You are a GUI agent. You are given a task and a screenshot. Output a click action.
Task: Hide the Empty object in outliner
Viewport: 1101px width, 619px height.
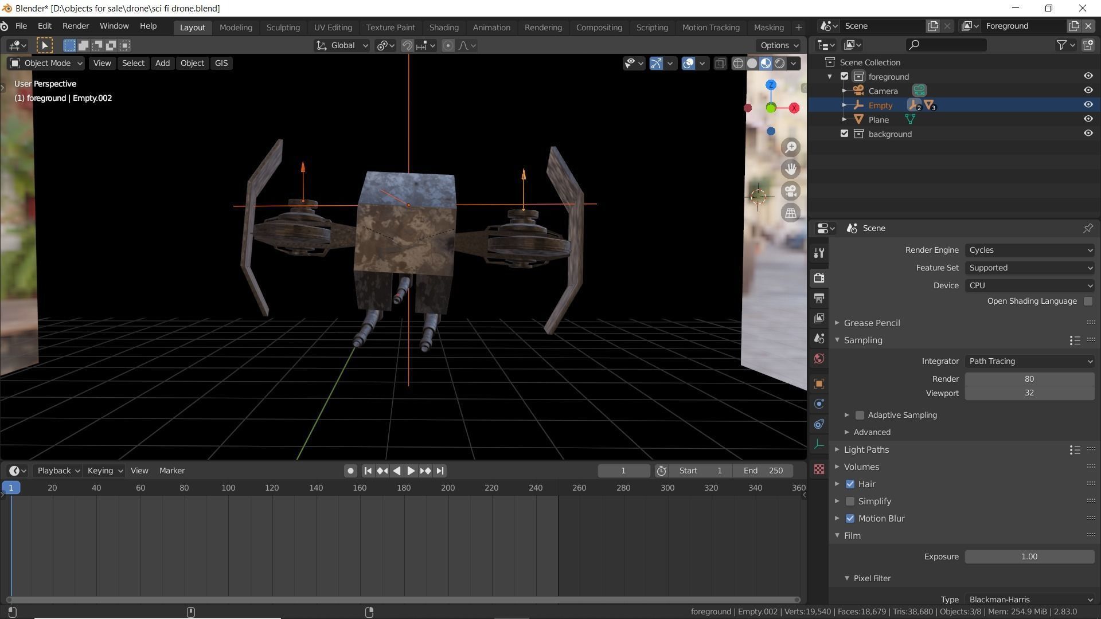(1088, 104)
